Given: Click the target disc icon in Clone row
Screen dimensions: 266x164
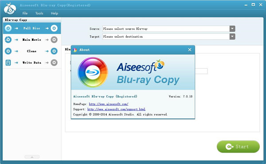Looking at the screenshot, I should [54, 51].
